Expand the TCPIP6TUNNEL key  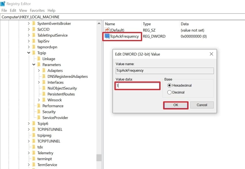[x=29, y=129]
